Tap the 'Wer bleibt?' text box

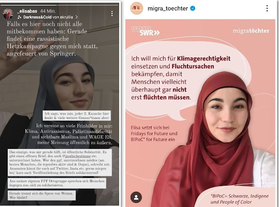click(42, 195)
